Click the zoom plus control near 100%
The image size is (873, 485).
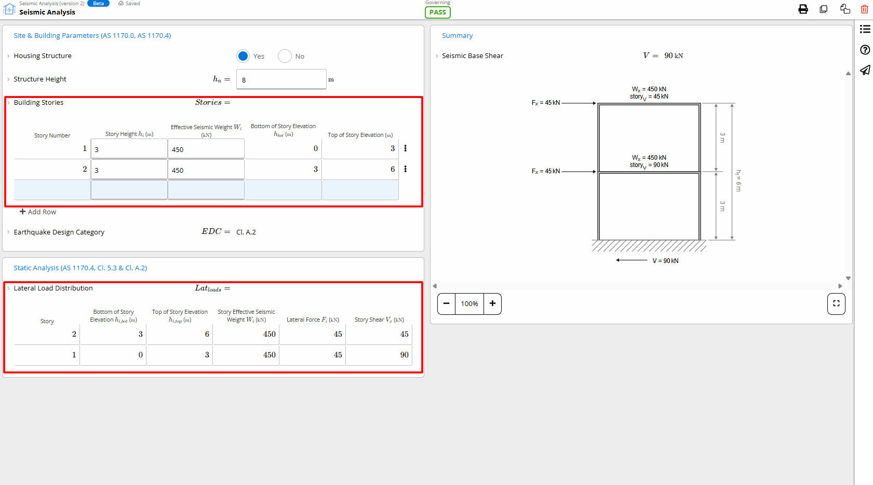(492, 304)
